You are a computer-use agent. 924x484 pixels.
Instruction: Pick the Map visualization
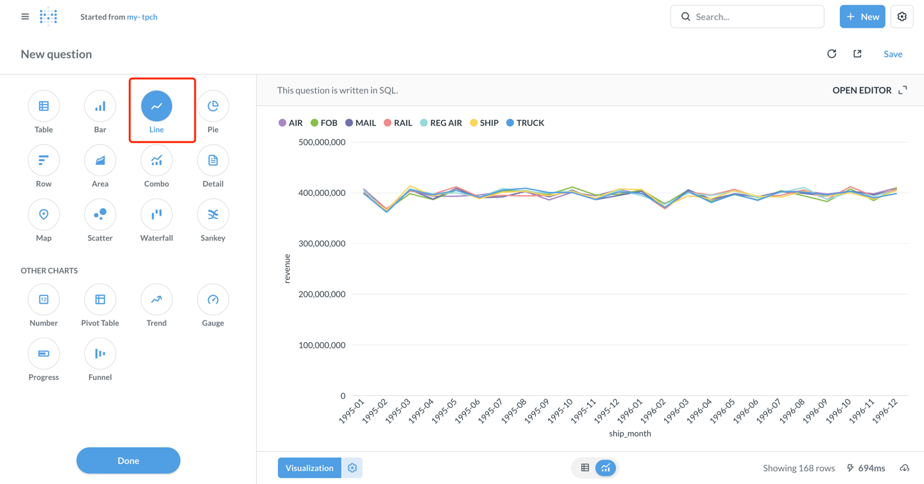pyautogui.click(x=44, y=215)
